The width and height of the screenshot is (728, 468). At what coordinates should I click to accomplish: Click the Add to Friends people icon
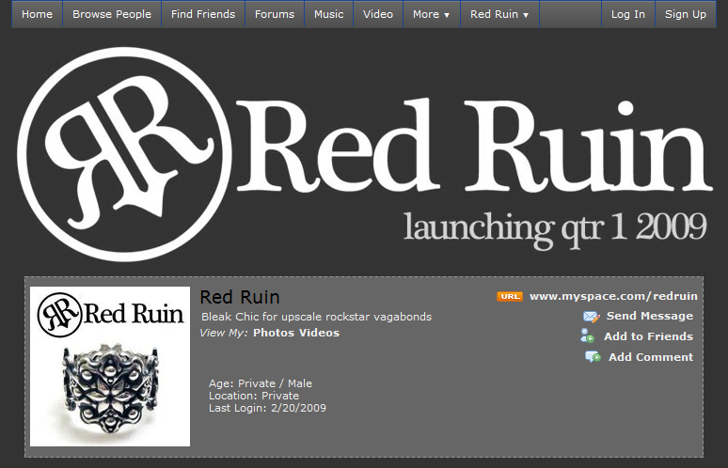pos(587,335)
